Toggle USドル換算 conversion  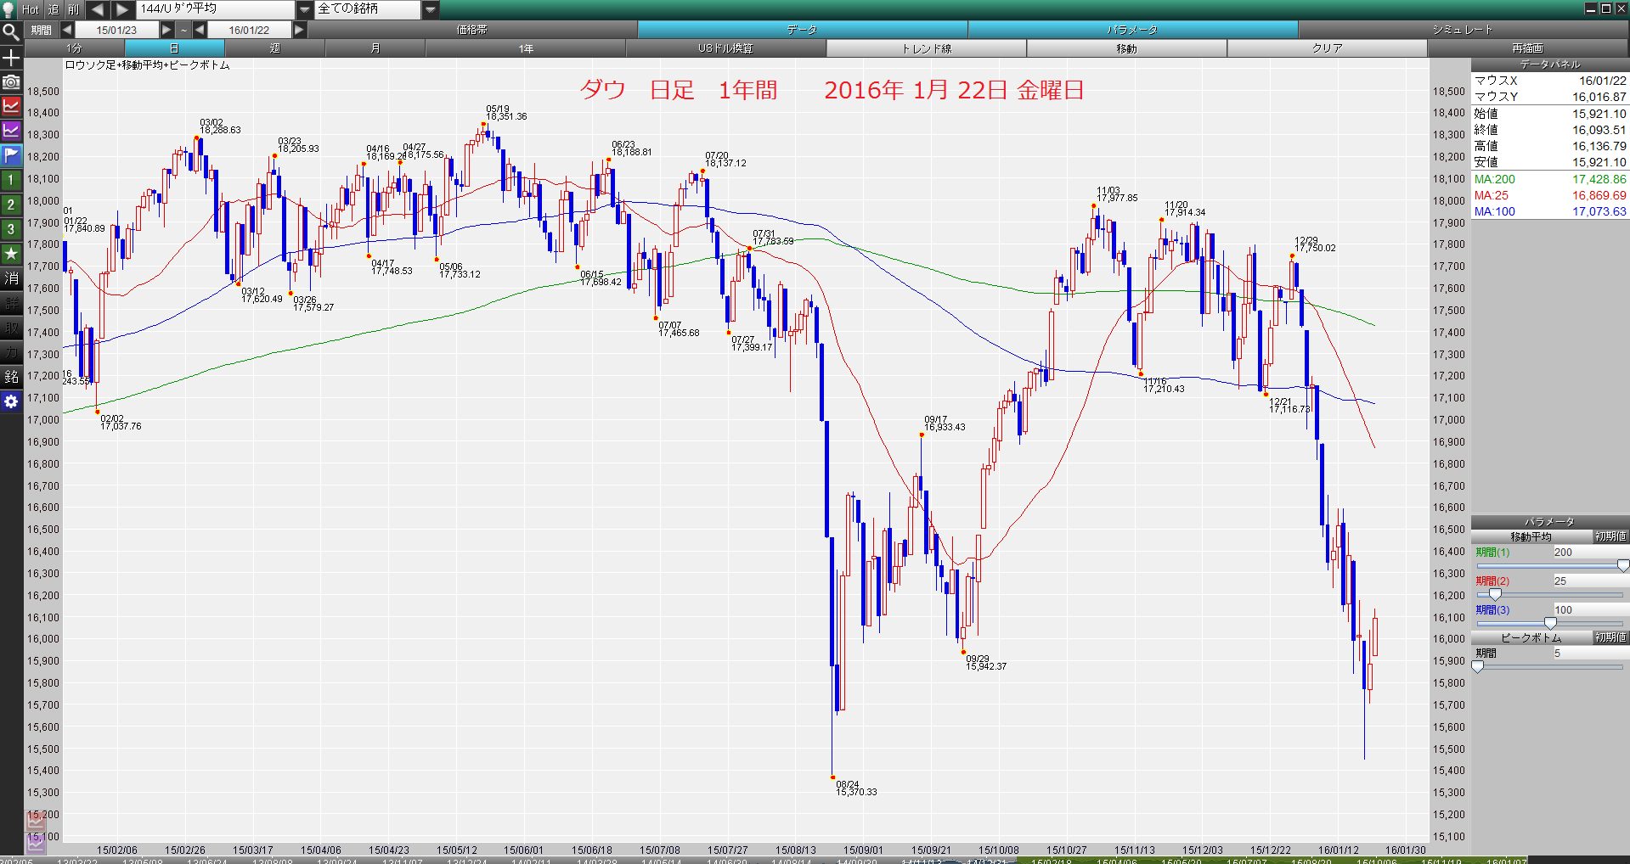pyautogui.click(x=726, y=48)
